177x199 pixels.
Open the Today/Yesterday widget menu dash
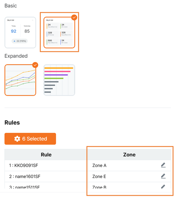(33, 20)
